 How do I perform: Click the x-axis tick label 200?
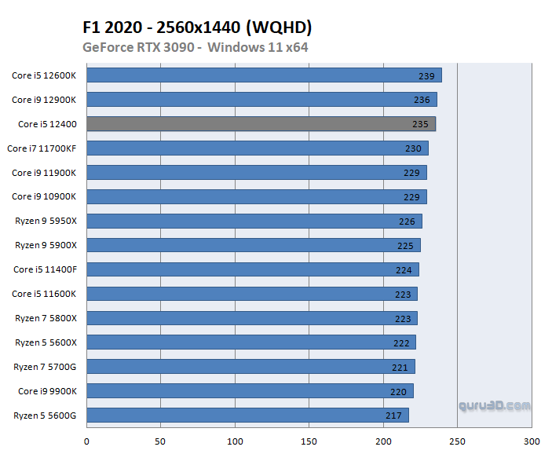(x=383, y=441)
